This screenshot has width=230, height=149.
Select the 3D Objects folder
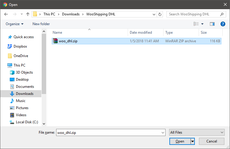pos(24,72)
